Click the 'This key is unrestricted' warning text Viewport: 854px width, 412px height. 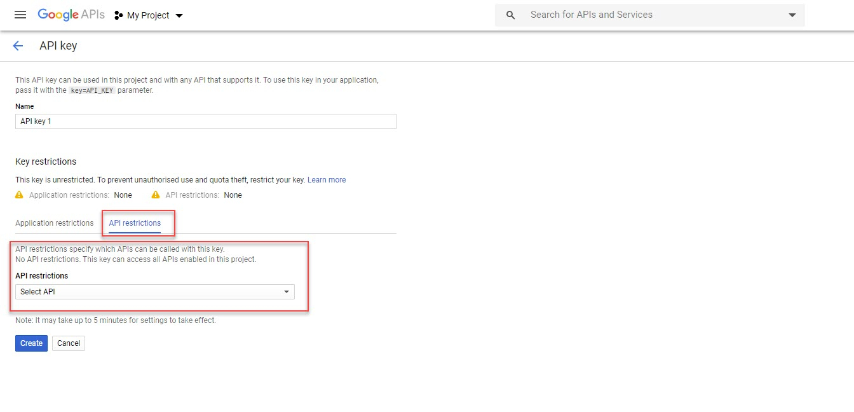(x=160, y=180)
